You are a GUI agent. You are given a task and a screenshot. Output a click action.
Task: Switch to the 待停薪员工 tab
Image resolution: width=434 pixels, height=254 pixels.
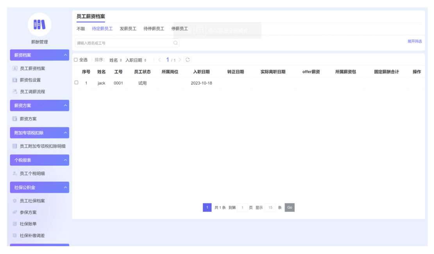[x=154, y=29]
